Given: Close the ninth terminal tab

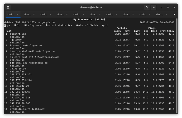Looking at the screenshot, I should click(x=150, y=15).
